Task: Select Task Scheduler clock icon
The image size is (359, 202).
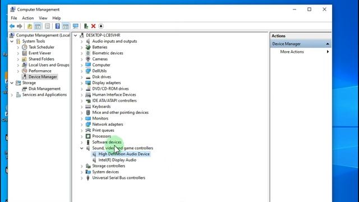Action: tap(25, 47)
